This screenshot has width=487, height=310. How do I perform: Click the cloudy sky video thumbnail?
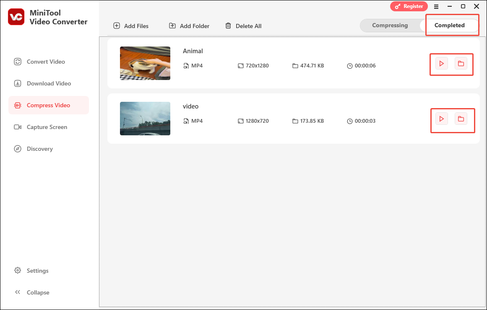coord(145,119)
